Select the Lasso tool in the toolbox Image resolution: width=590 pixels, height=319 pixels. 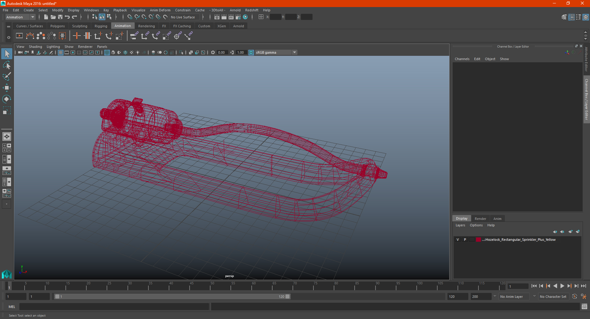click(x=6, y=65)
